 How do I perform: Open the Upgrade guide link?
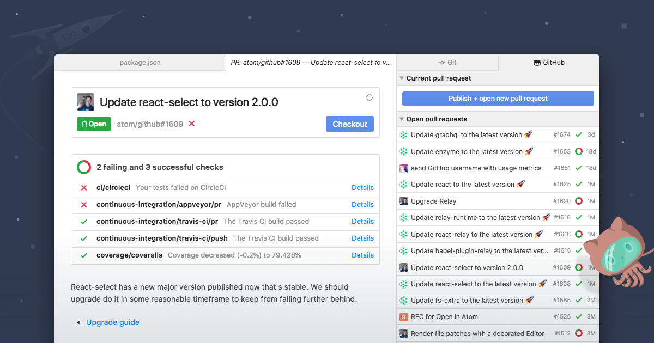[x=113, y=322]
